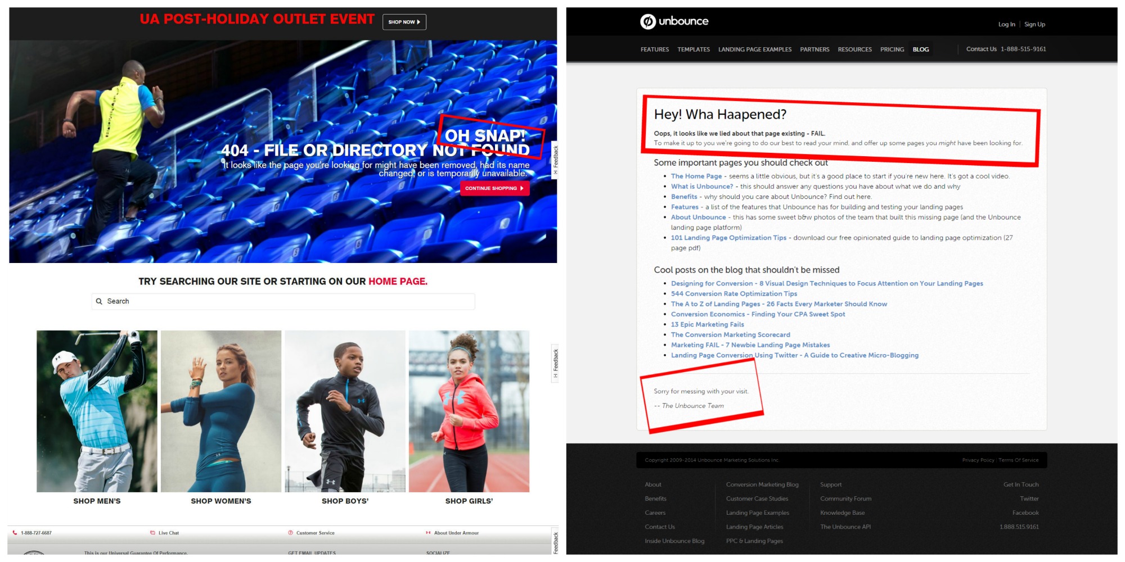Open the Conversion Economics blog post

pos(758,314)
